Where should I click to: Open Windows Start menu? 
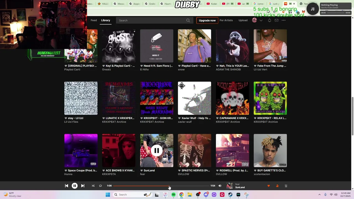tap(108, 195)
